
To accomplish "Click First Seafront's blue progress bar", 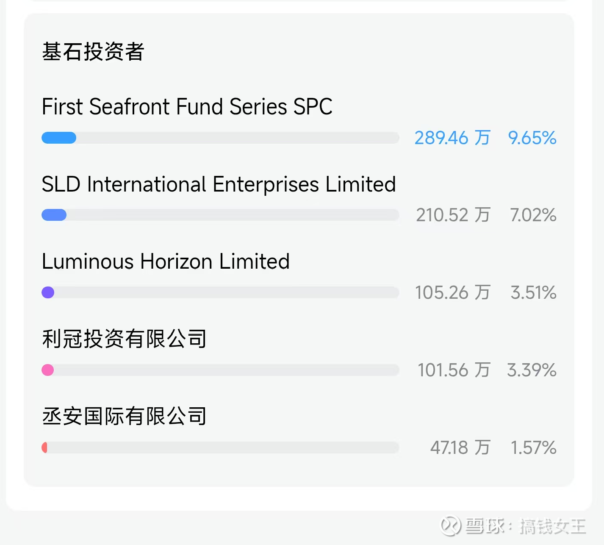I will (x=59, y=138).
